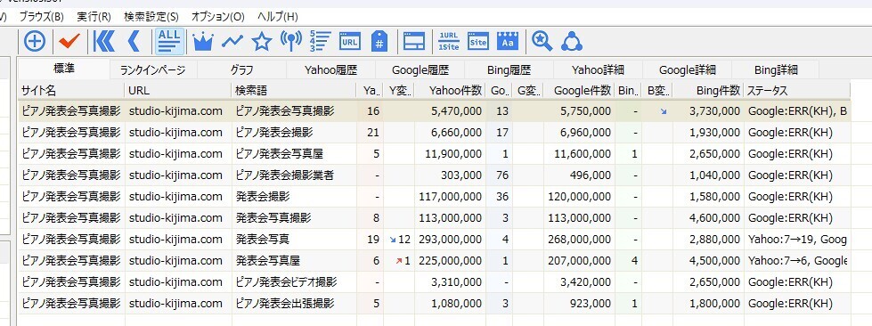
Task: Click the URL window icon
Action: [x=350, y=41]
